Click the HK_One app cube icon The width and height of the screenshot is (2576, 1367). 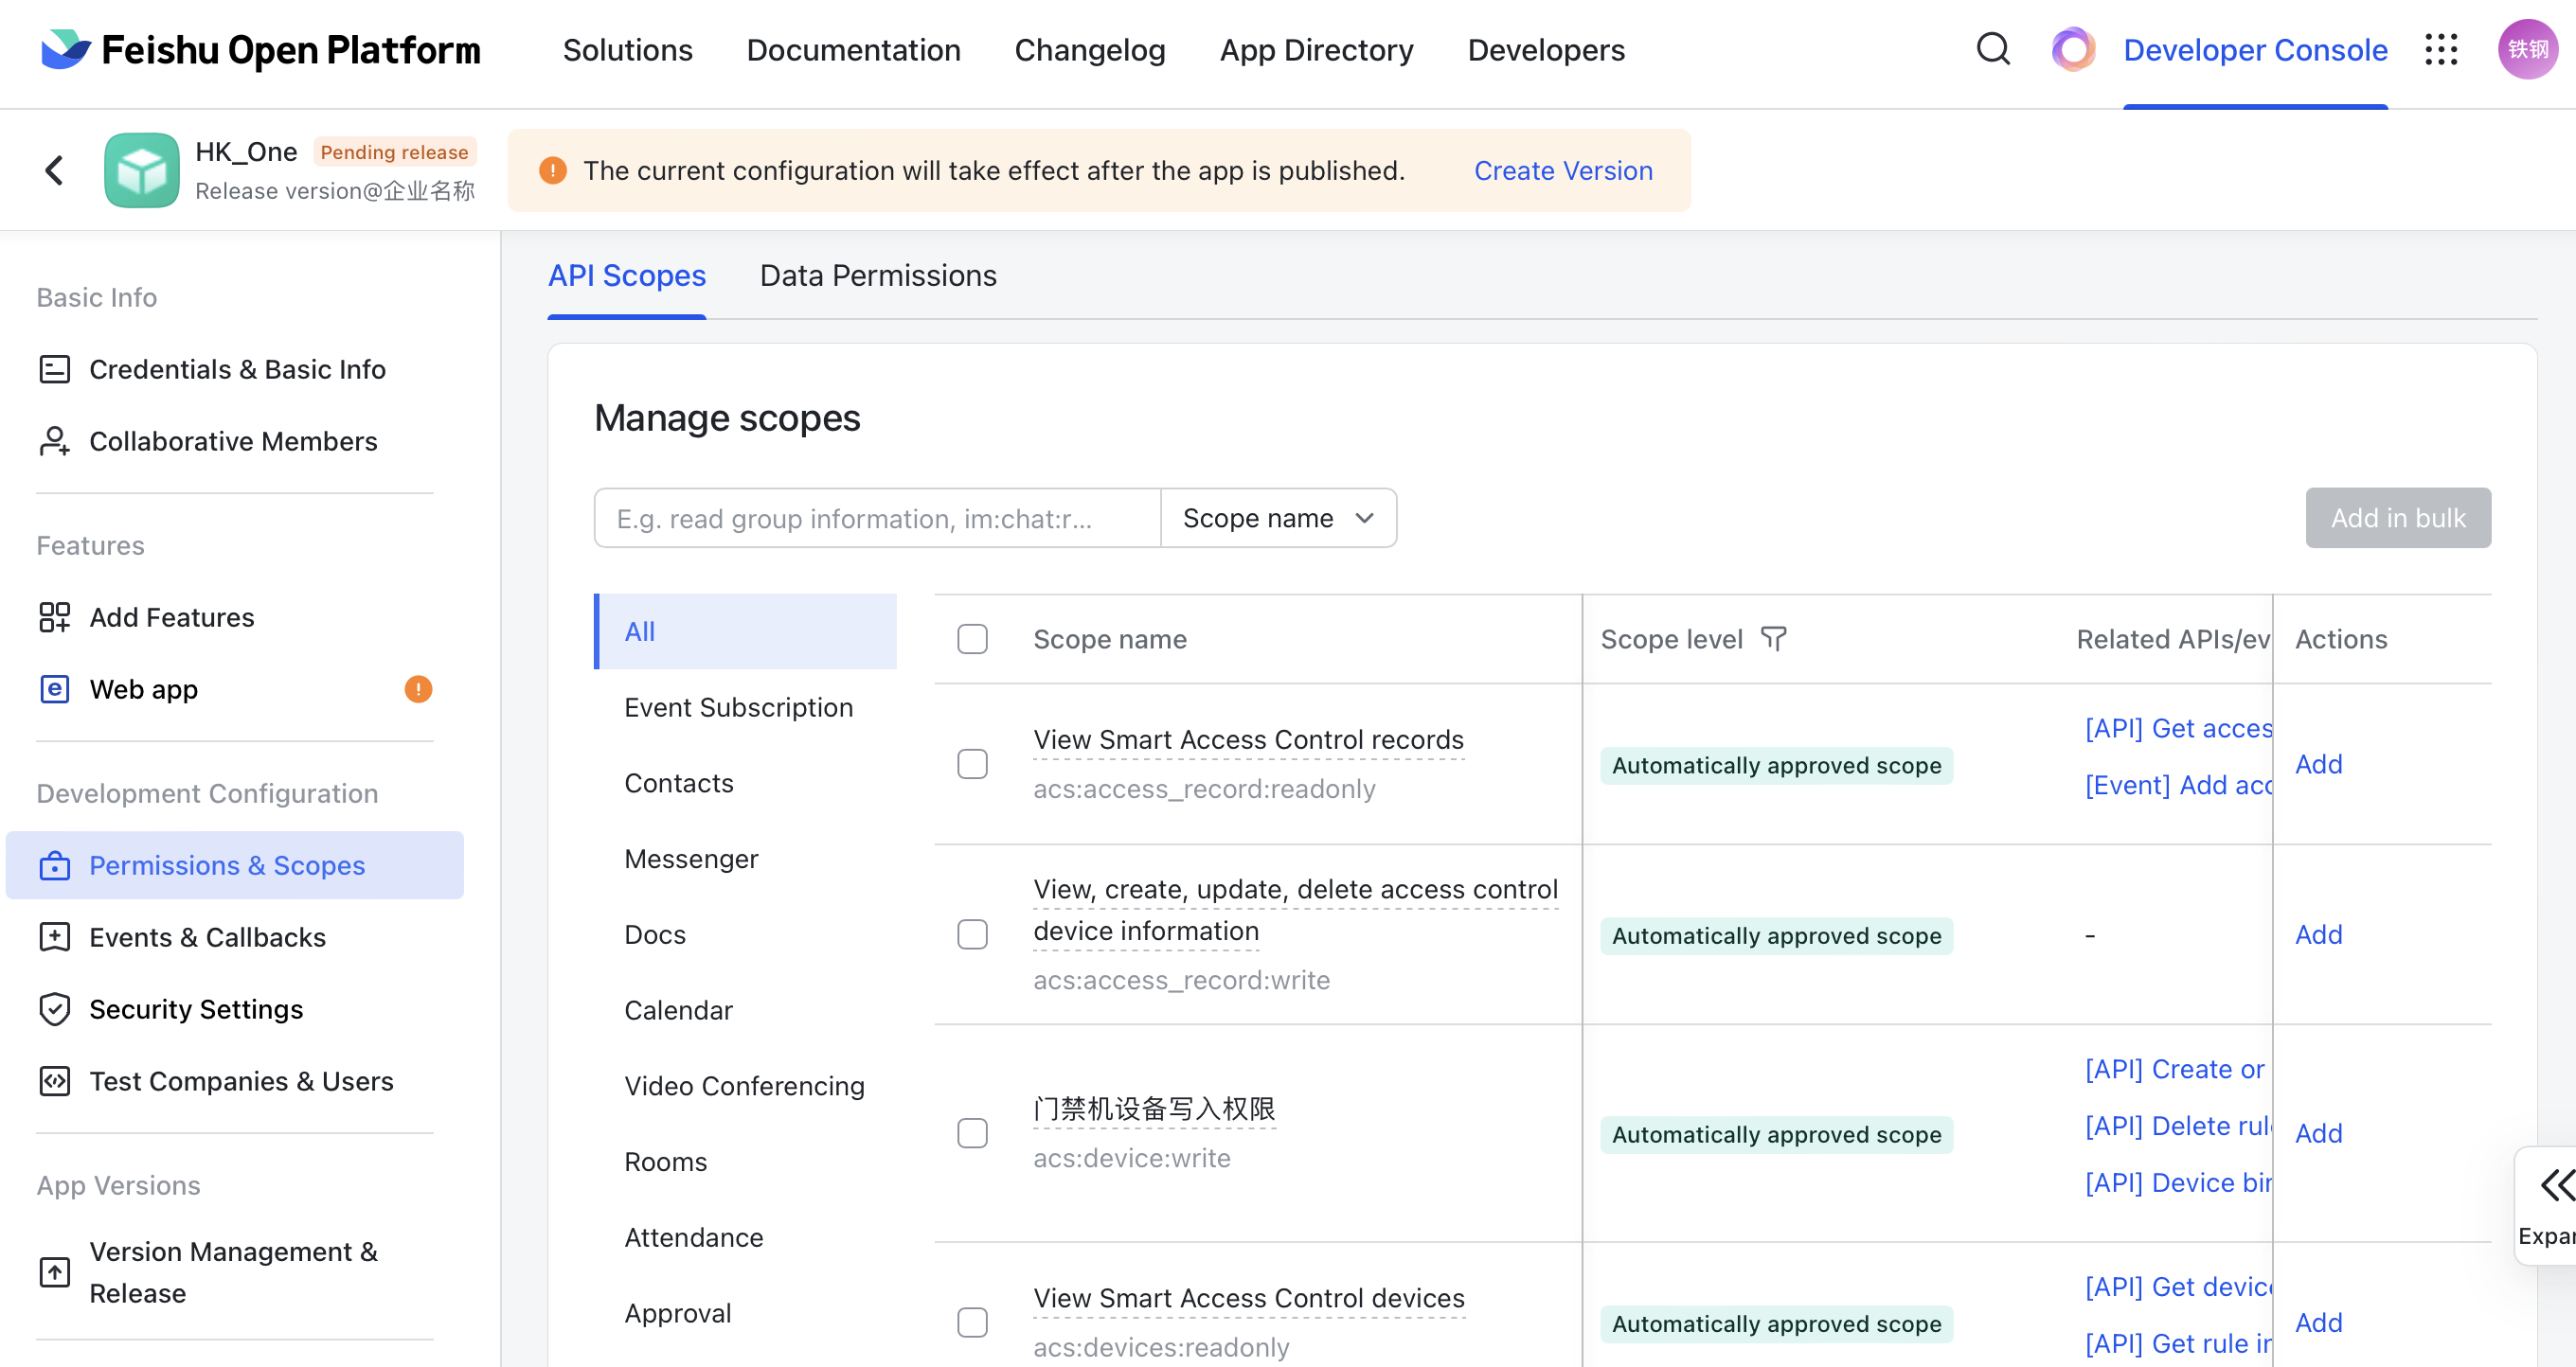(x=142, y=169)
